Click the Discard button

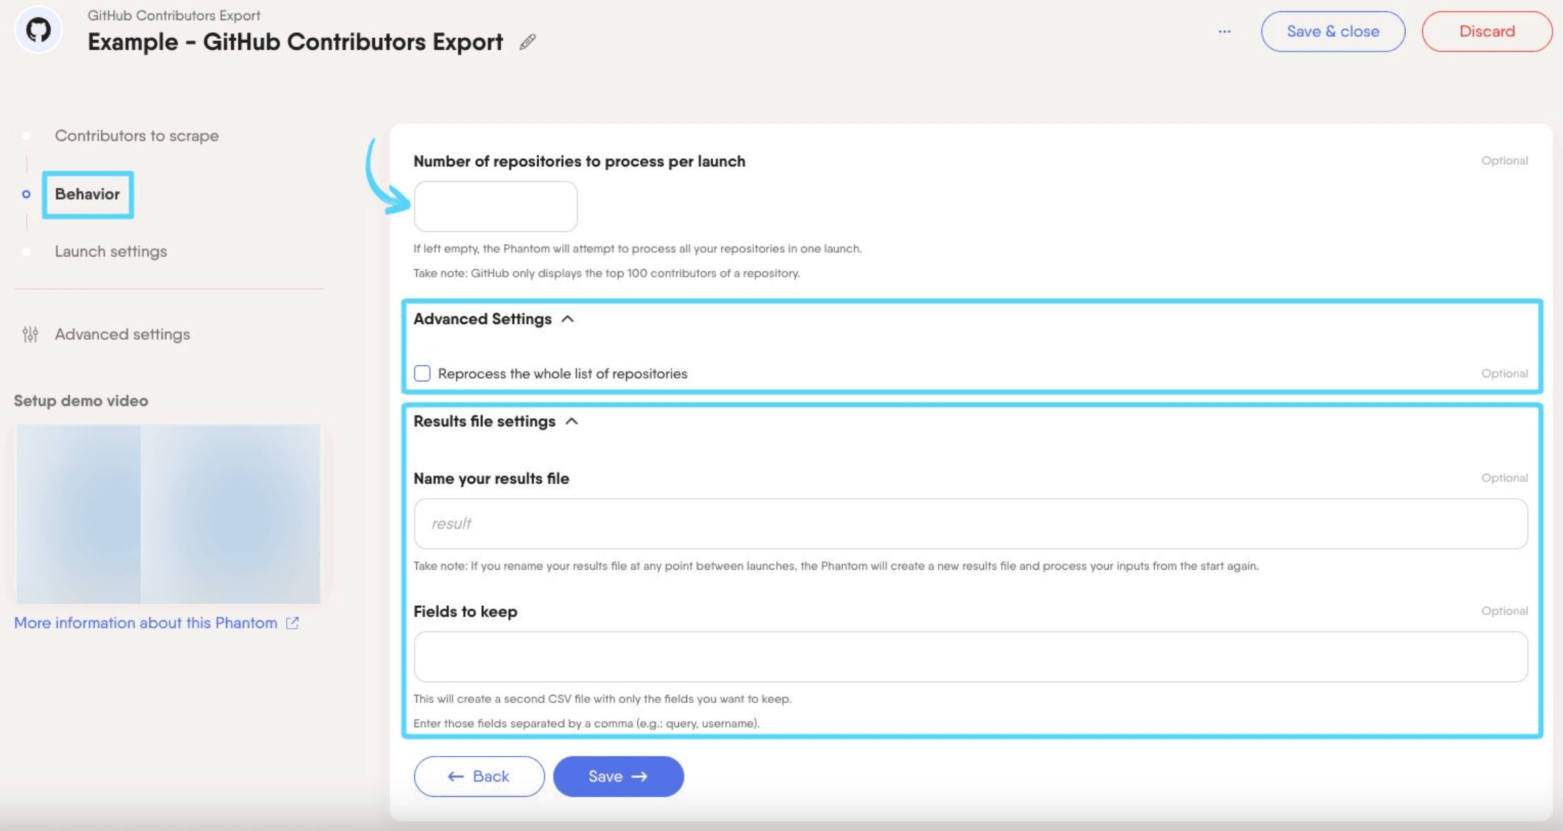pyautogui.click(x=1487, y=31)
